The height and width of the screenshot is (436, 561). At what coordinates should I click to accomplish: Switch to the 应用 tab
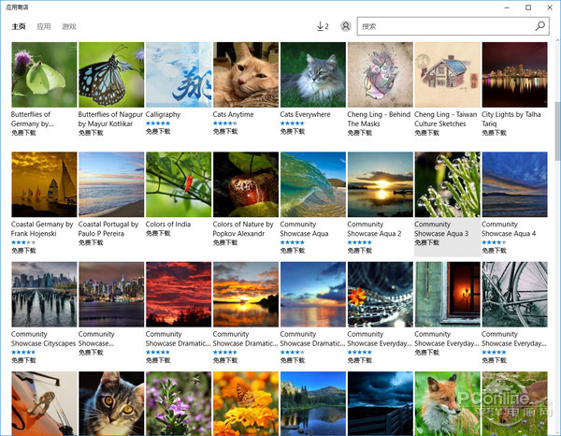coord(44,27)
